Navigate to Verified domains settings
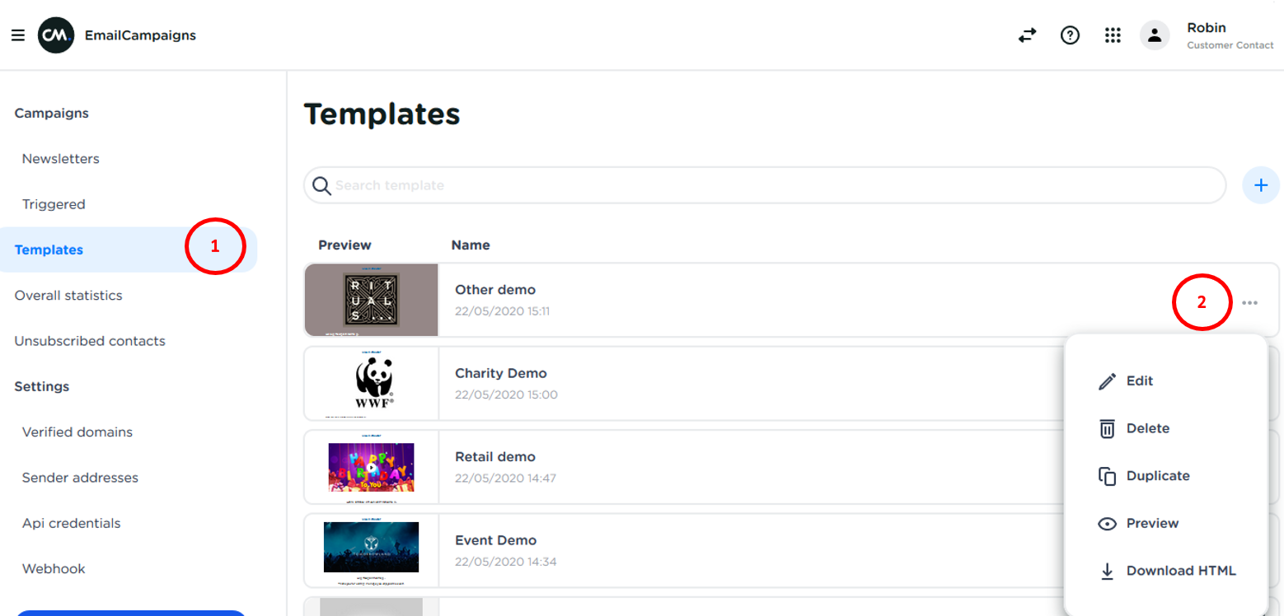 click(77, 432)
